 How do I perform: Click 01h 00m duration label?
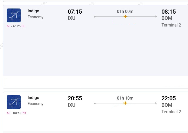[x=125, y=11]
